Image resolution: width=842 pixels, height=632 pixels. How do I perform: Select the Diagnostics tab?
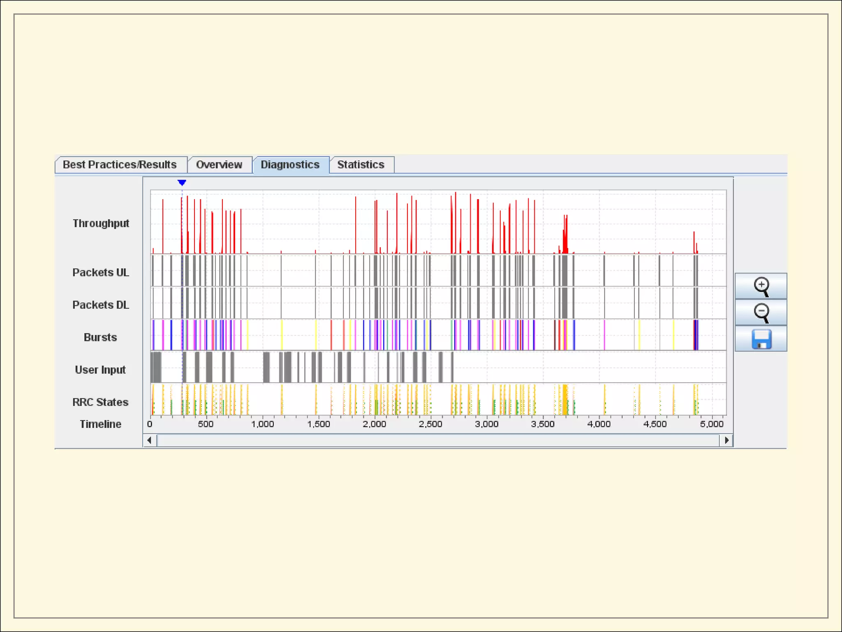pyautogui.click(x=290, y=165)
